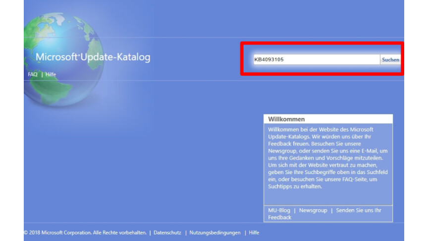Viewport: 428px width, 241px height.
Task: Click the Microsoft Update-Katalog title
Action: [x=93, y=57]
